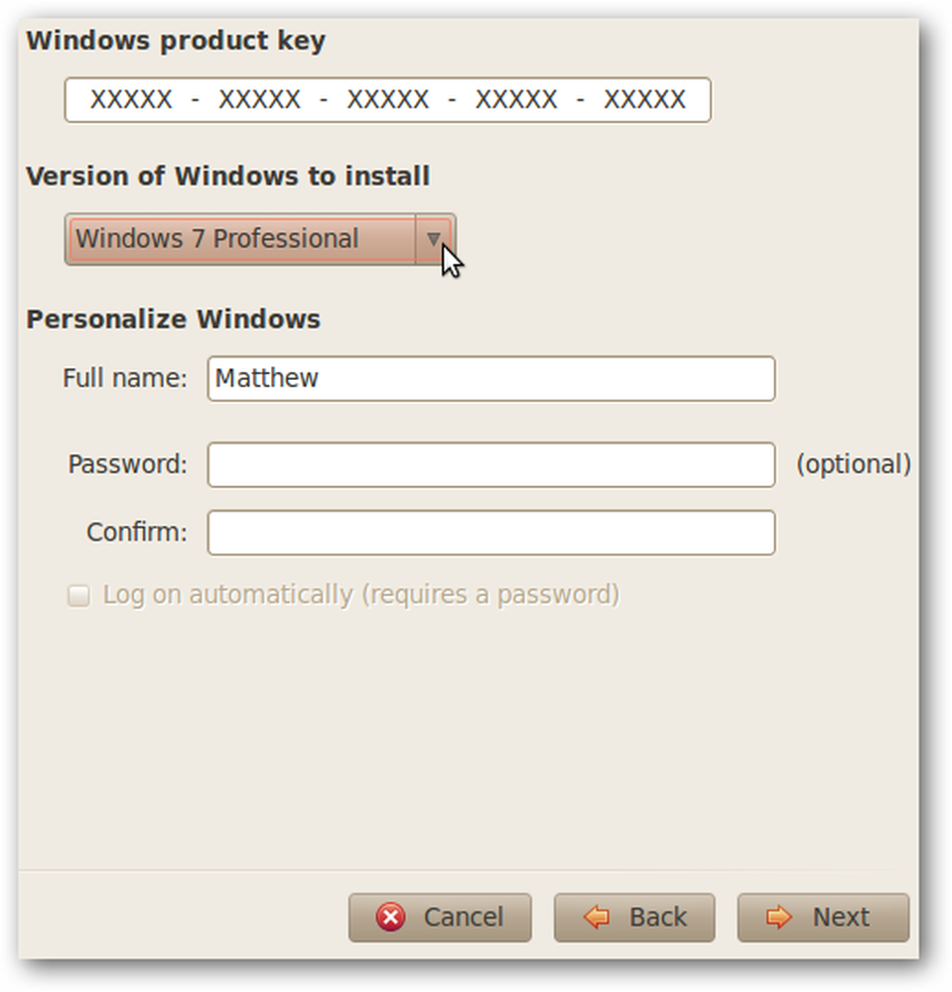Image resolution: width=952 pixels, height=992 pixels.
Task: Go Back to the previous step
Action: [x=634, y=918]
